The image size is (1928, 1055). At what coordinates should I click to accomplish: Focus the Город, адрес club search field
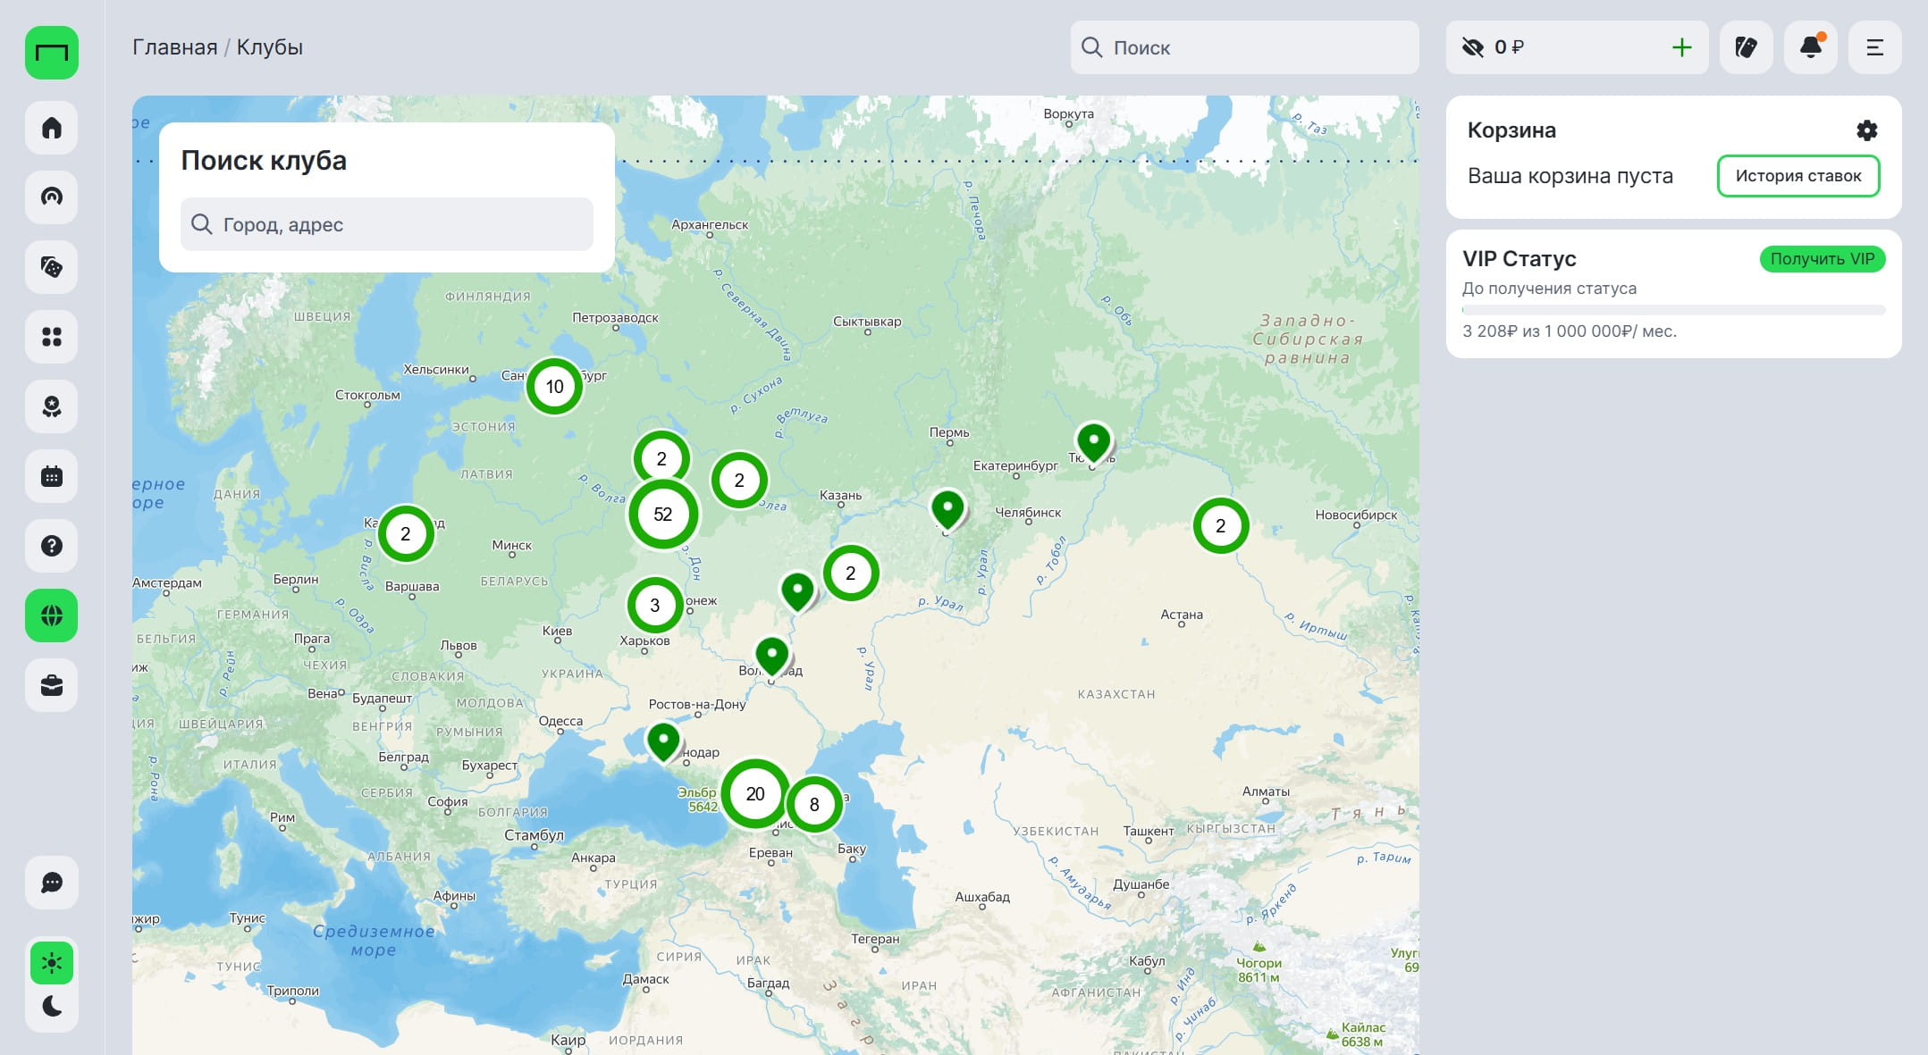click(x=387, y=224)
